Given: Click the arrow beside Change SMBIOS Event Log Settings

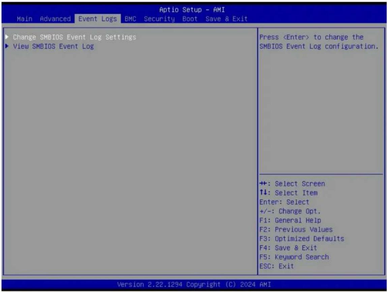Looking at the screenshot, I should click(x=7, y=37).
